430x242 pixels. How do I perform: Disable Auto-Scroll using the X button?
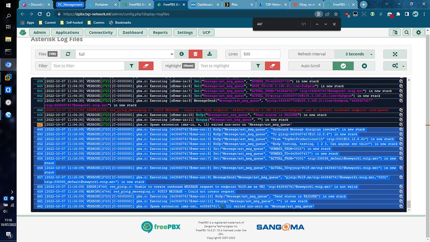(x=364, y=66)
